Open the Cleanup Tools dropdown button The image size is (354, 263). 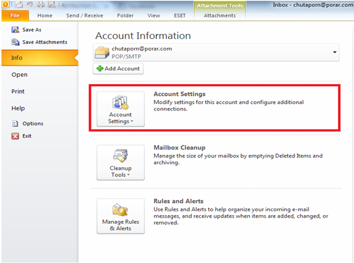121,162
